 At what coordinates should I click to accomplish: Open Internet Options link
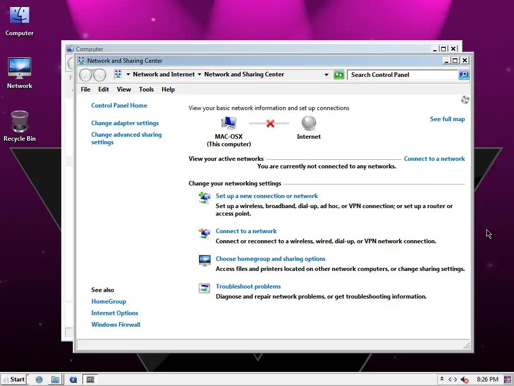pyautogui.click(x=115, y=313)
